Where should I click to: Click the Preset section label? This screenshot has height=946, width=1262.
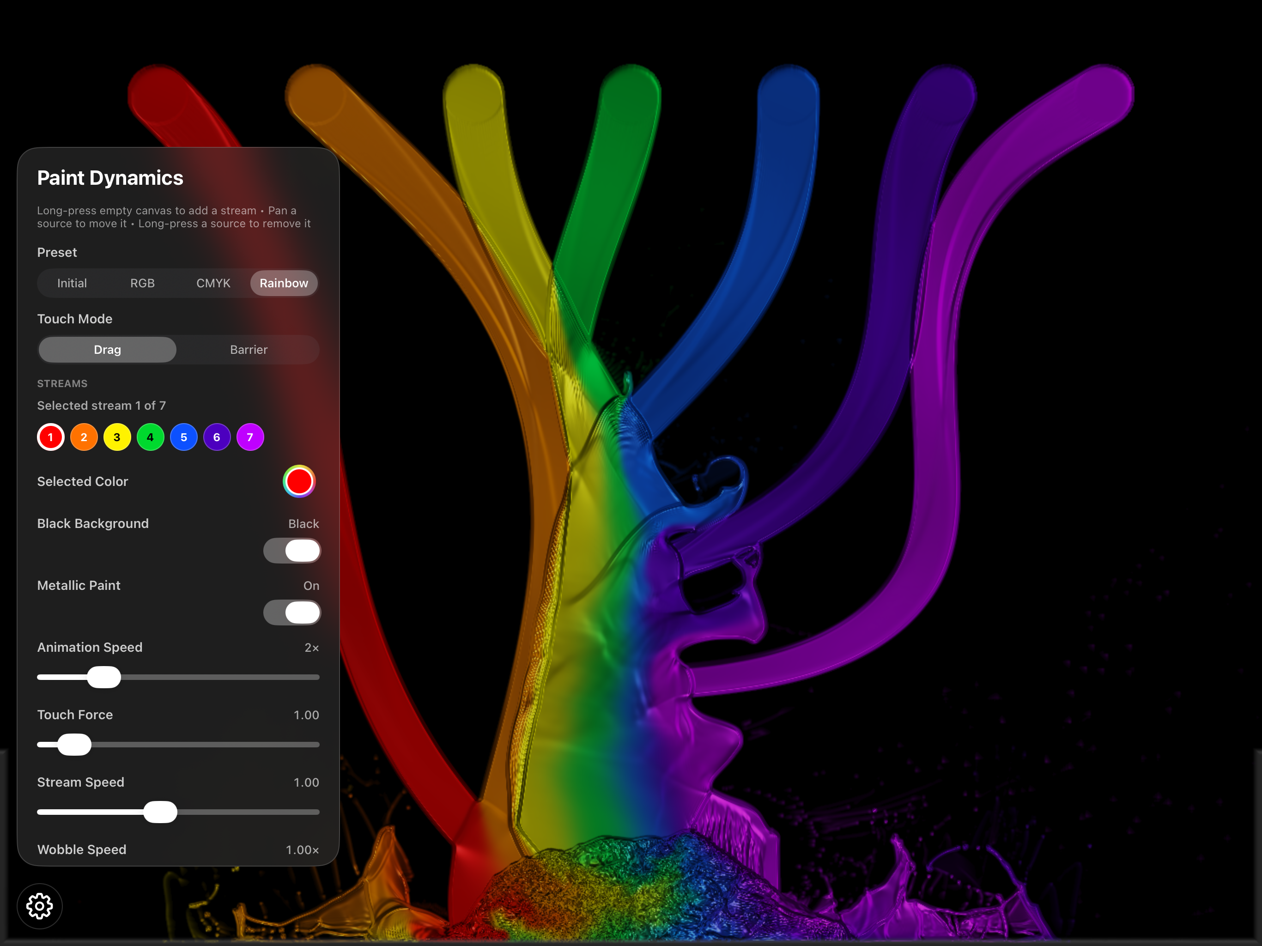click(x=57, y=252)
